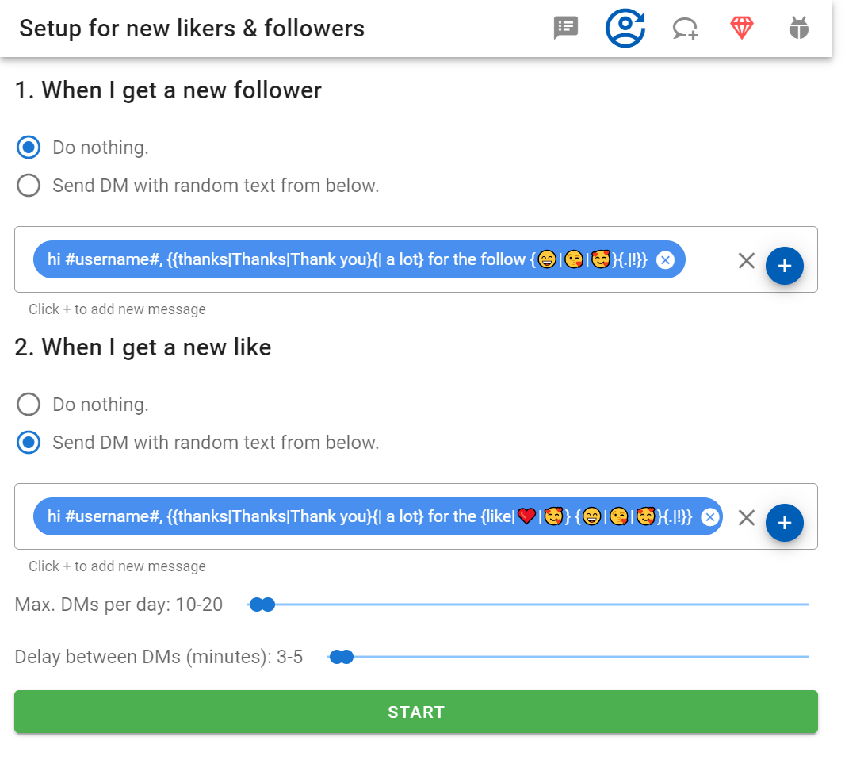Add new message for new likes
The height and width of the screenshot is (760, 845).
(784, 523)
